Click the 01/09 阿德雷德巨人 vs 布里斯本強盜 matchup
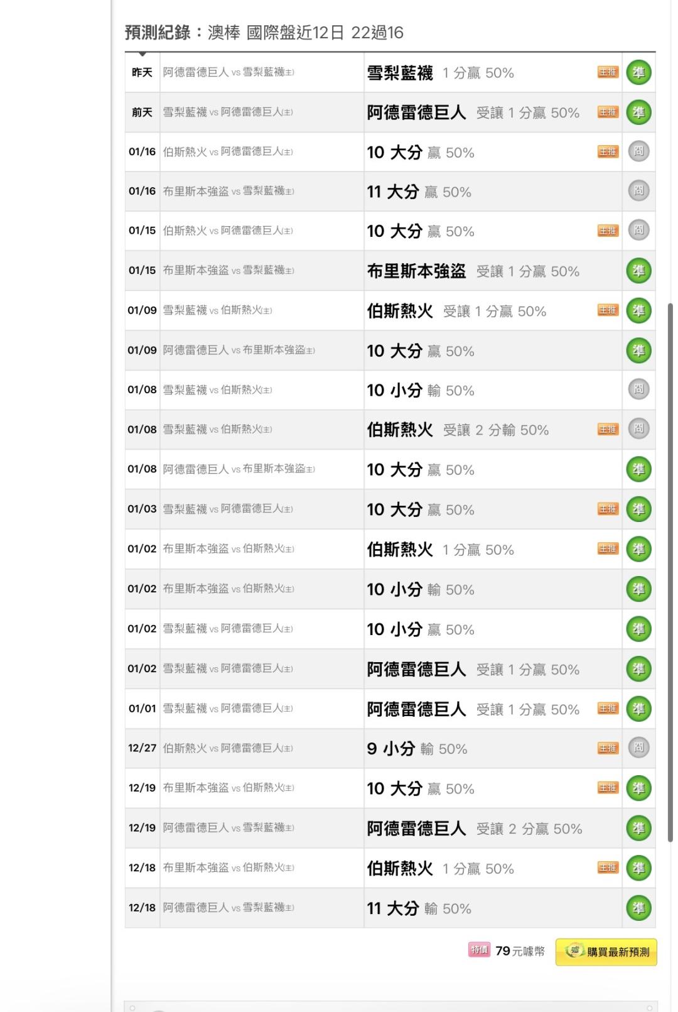Viewport: 678px width, 1012px height. pos(239,351)
